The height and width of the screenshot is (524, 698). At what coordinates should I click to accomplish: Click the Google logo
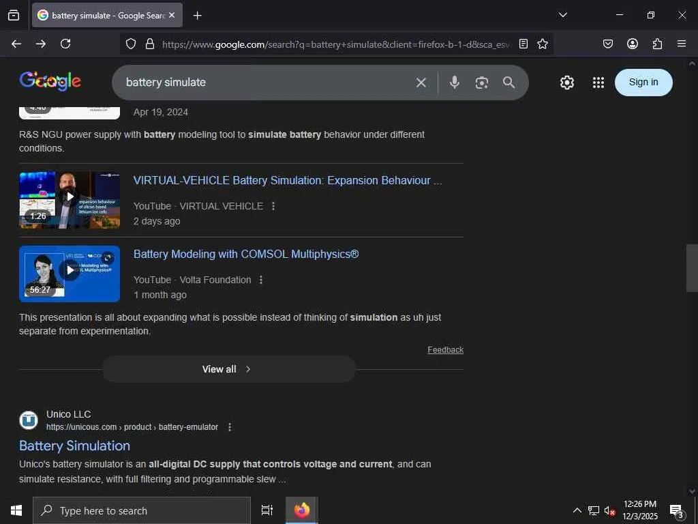[x=50, y=82]
